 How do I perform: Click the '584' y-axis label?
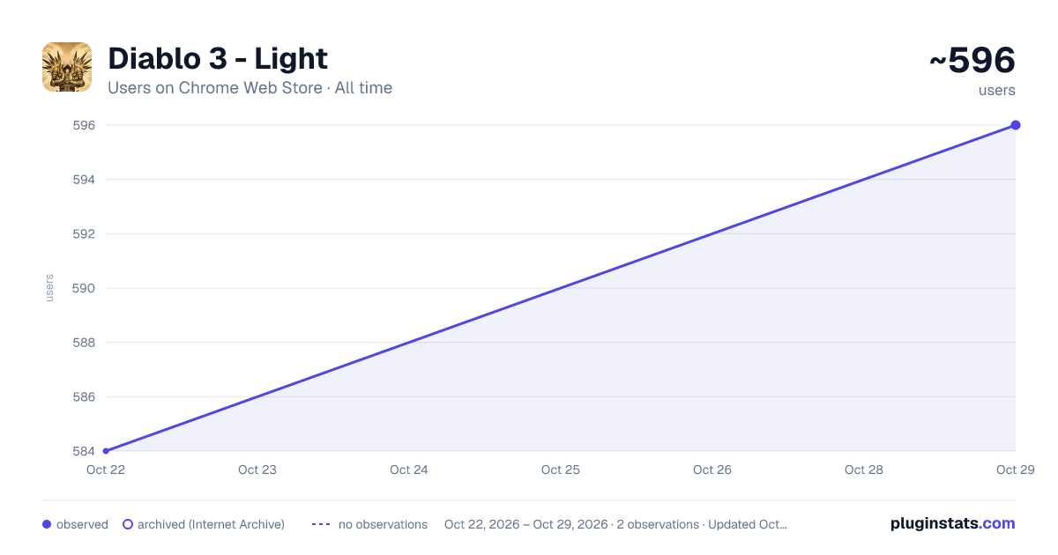(x=84, y=451)
